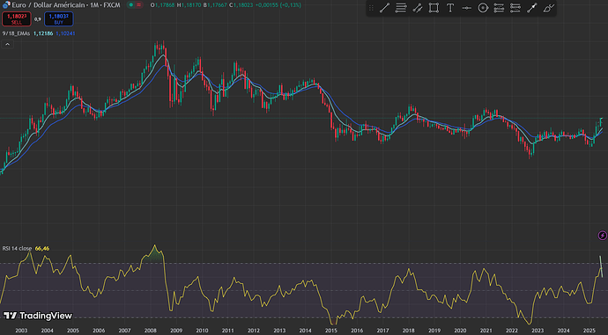Collapse the indicator legend with chevron
608x335 pixels.
(x=7, y=45)
